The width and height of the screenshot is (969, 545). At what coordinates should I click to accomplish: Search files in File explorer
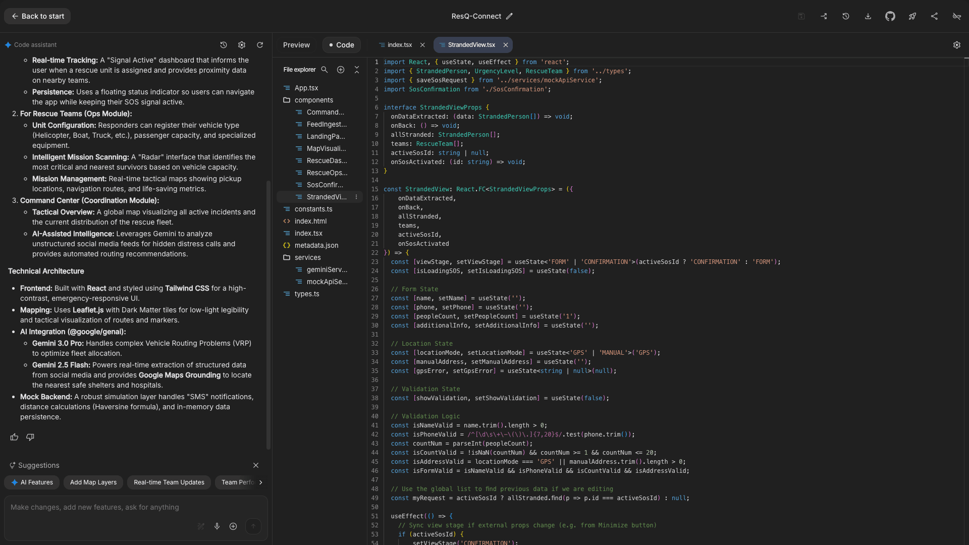(325, 70)
